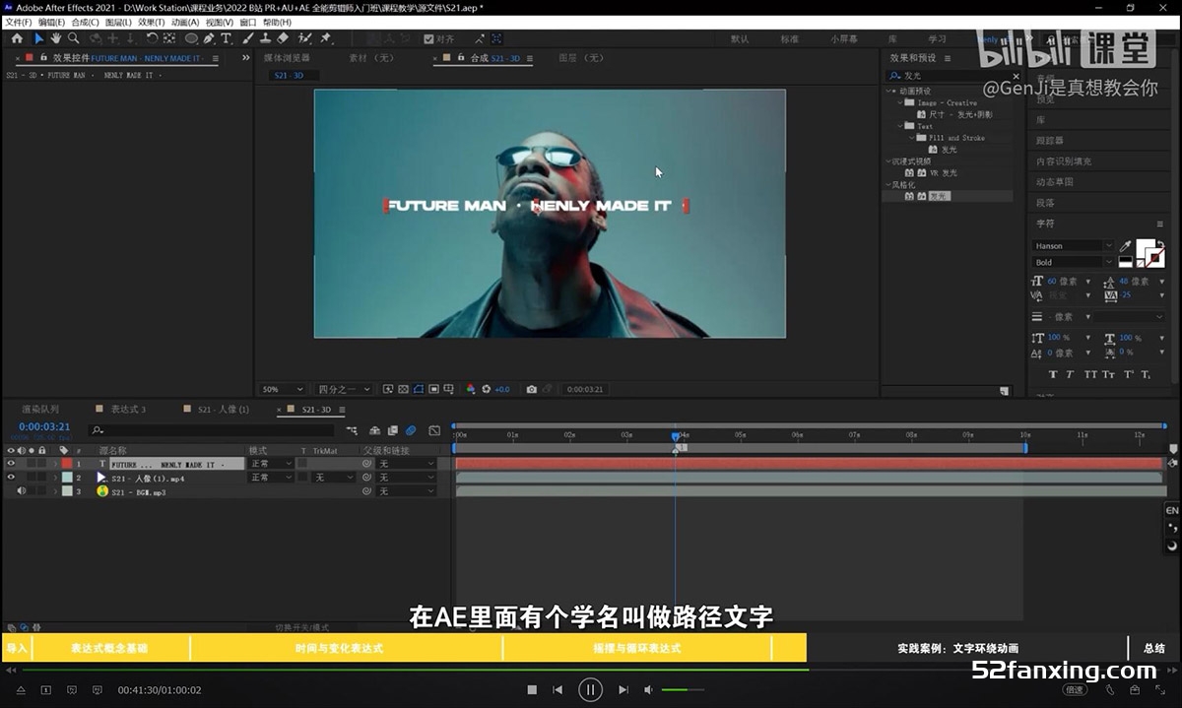Select the Brush tool
This screenshot has height=708, width=1182.
click(249, 38)
